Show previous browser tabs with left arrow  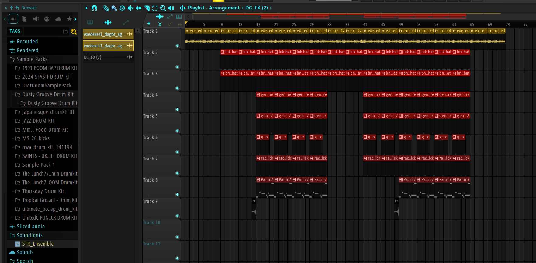(5, 19)
